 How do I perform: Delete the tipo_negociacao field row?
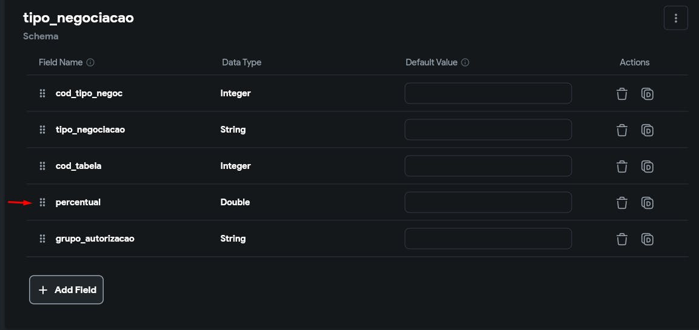pyautogui.click(x=621, y=130)
